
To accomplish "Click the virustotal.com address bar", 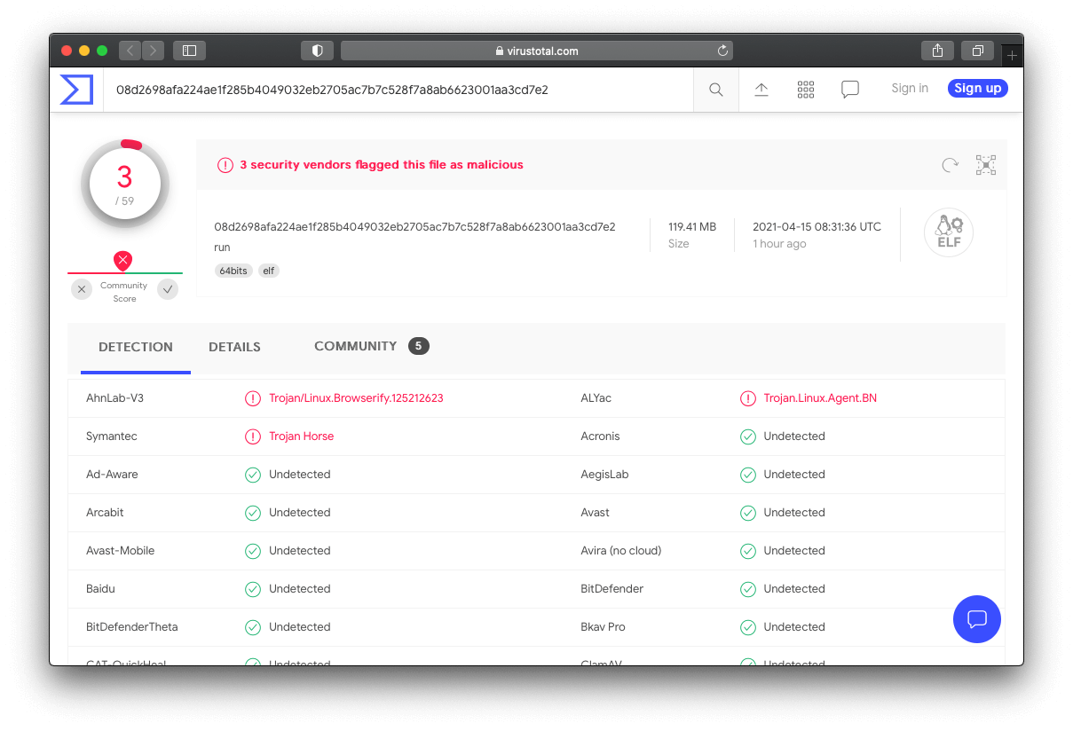I will pos(537,51).
